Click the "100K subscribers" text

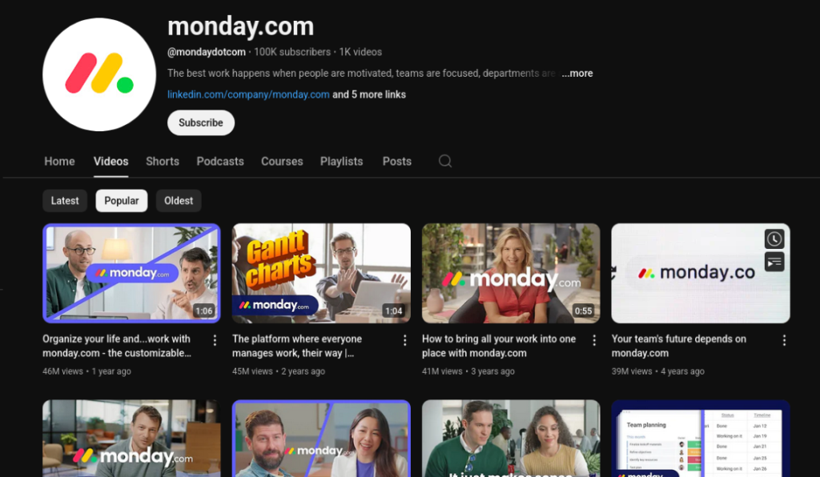[292, 52]
